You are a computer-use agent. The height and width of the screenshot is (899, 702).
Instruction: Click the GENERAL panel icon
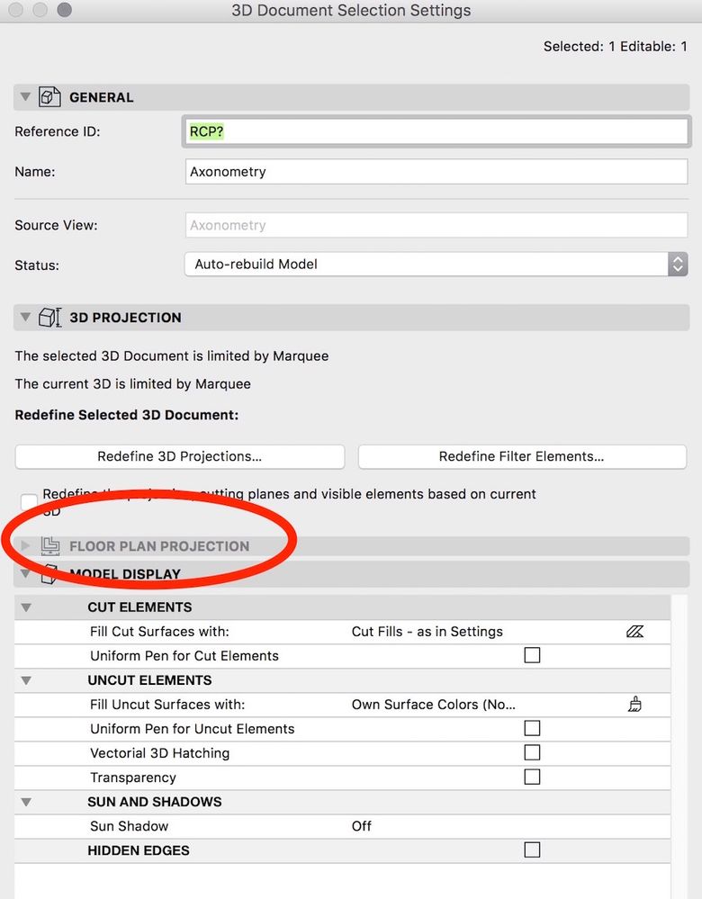(49, 97)
